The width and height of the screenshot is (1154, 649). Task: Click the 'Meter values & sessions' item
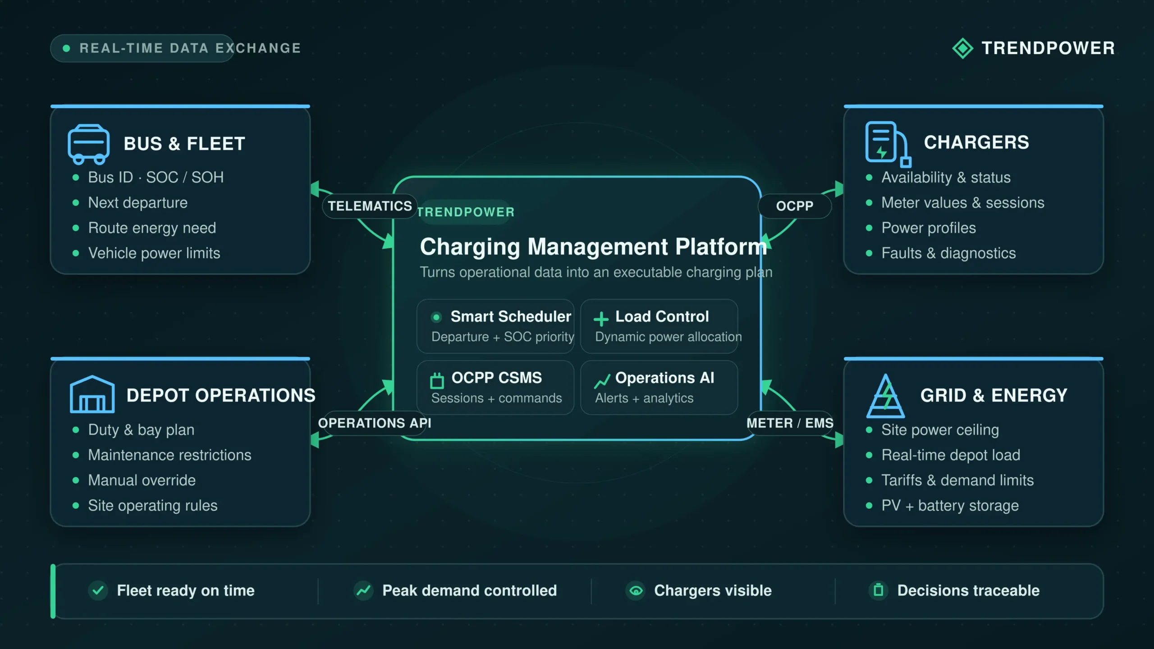pos(963,203)
